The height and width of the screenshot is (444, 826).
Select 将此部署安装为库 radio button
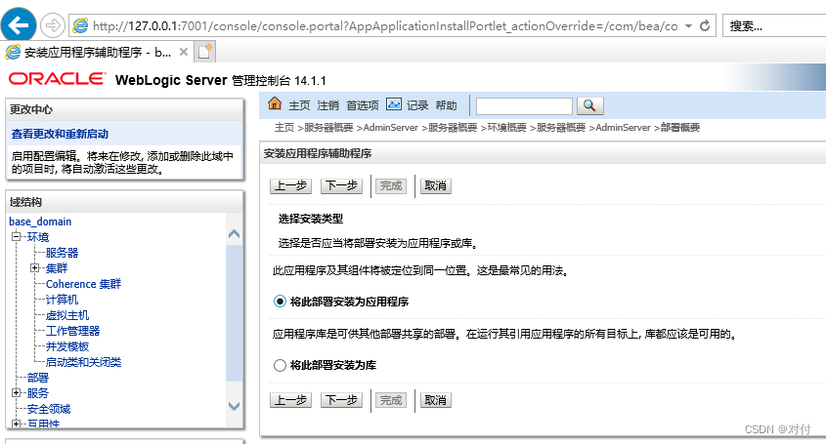(x=280, y=365)
